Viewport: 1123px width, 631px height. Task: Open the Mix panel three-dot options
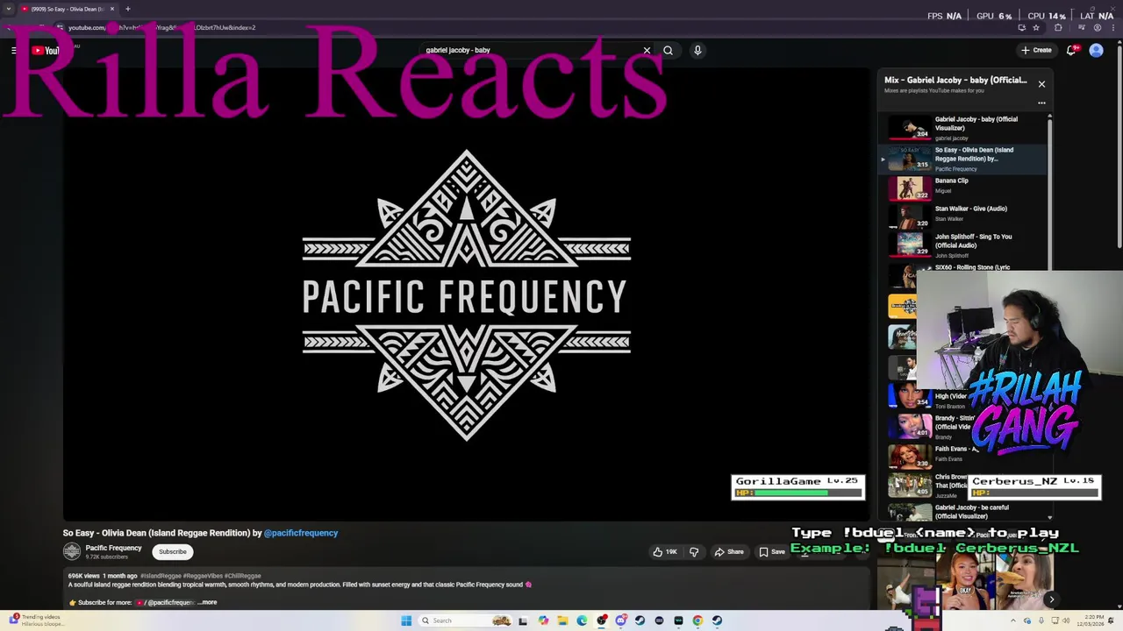tap(1041, 103)
